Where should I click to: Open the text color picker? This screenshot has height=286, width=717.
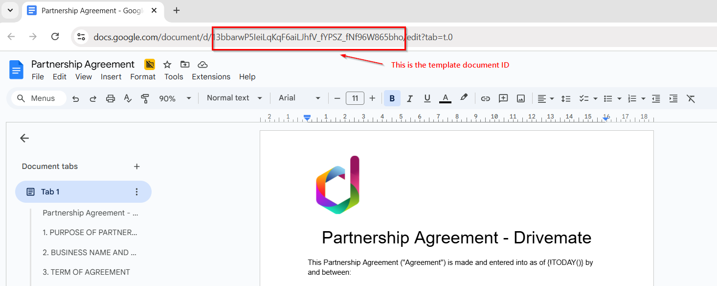(445, 98)
